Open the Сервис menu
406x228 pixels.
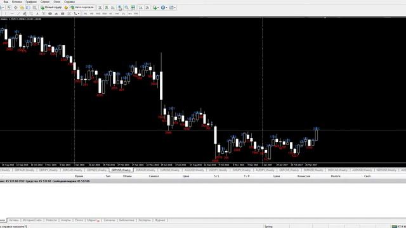(x=45, y=1)
